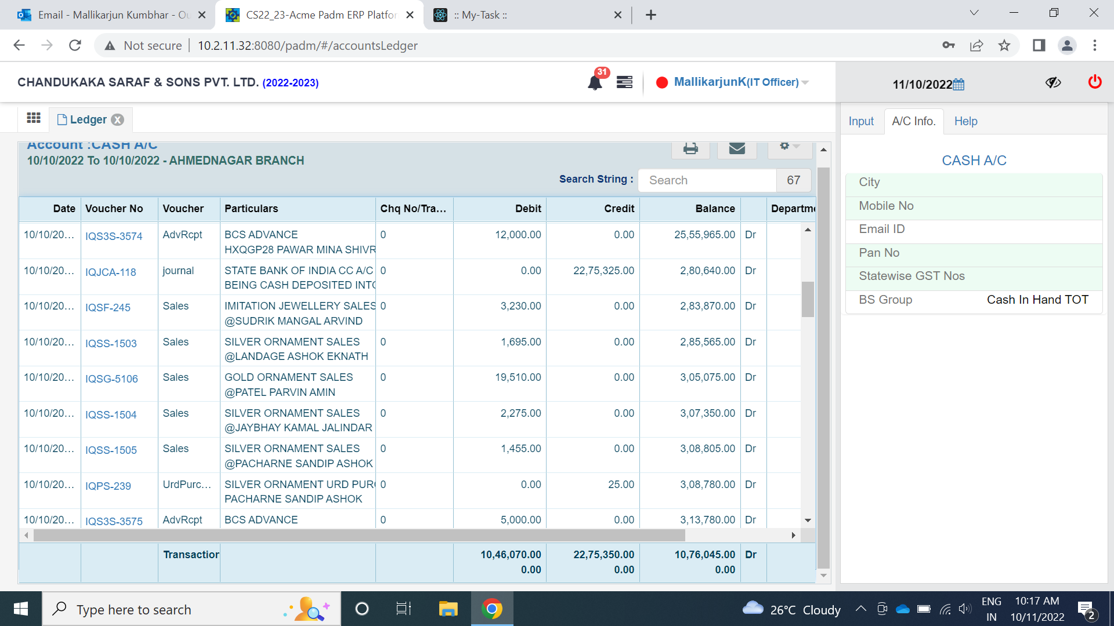Go back to the previous page
This screenshot has height=626, width=1114.
tap(19, 45)
